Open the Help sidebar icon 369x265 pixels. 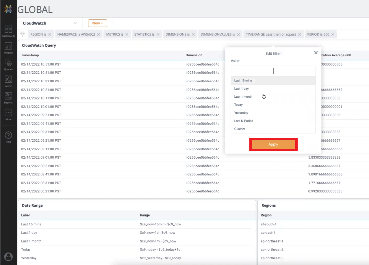[x=8, y=137]
